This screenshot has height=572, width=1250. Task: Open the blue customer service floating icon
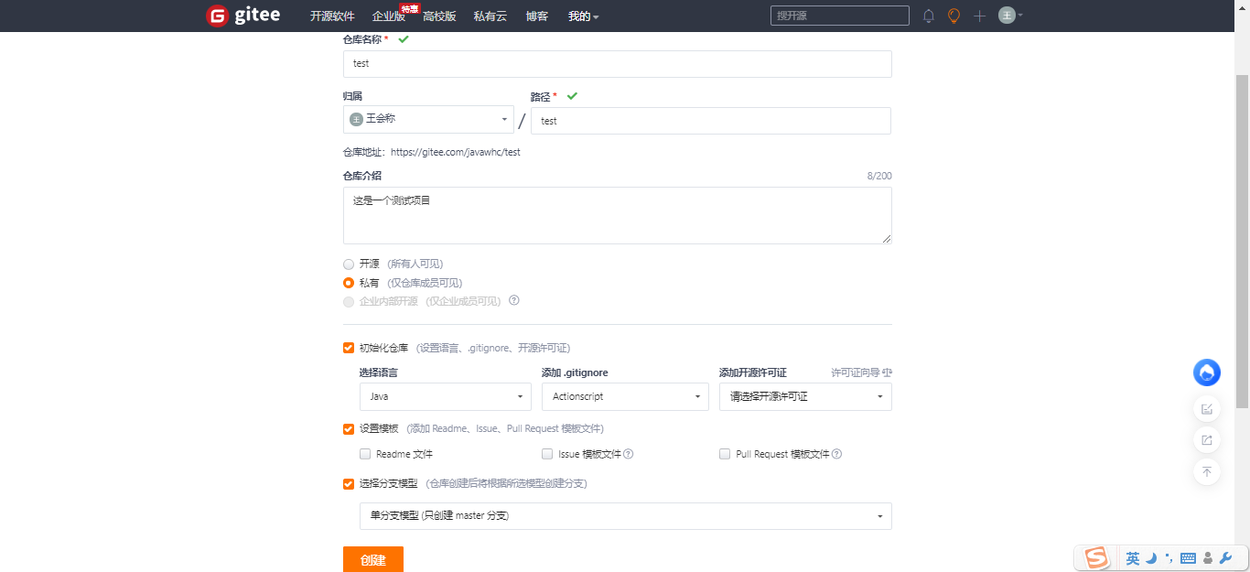(x=1206, y=372)
